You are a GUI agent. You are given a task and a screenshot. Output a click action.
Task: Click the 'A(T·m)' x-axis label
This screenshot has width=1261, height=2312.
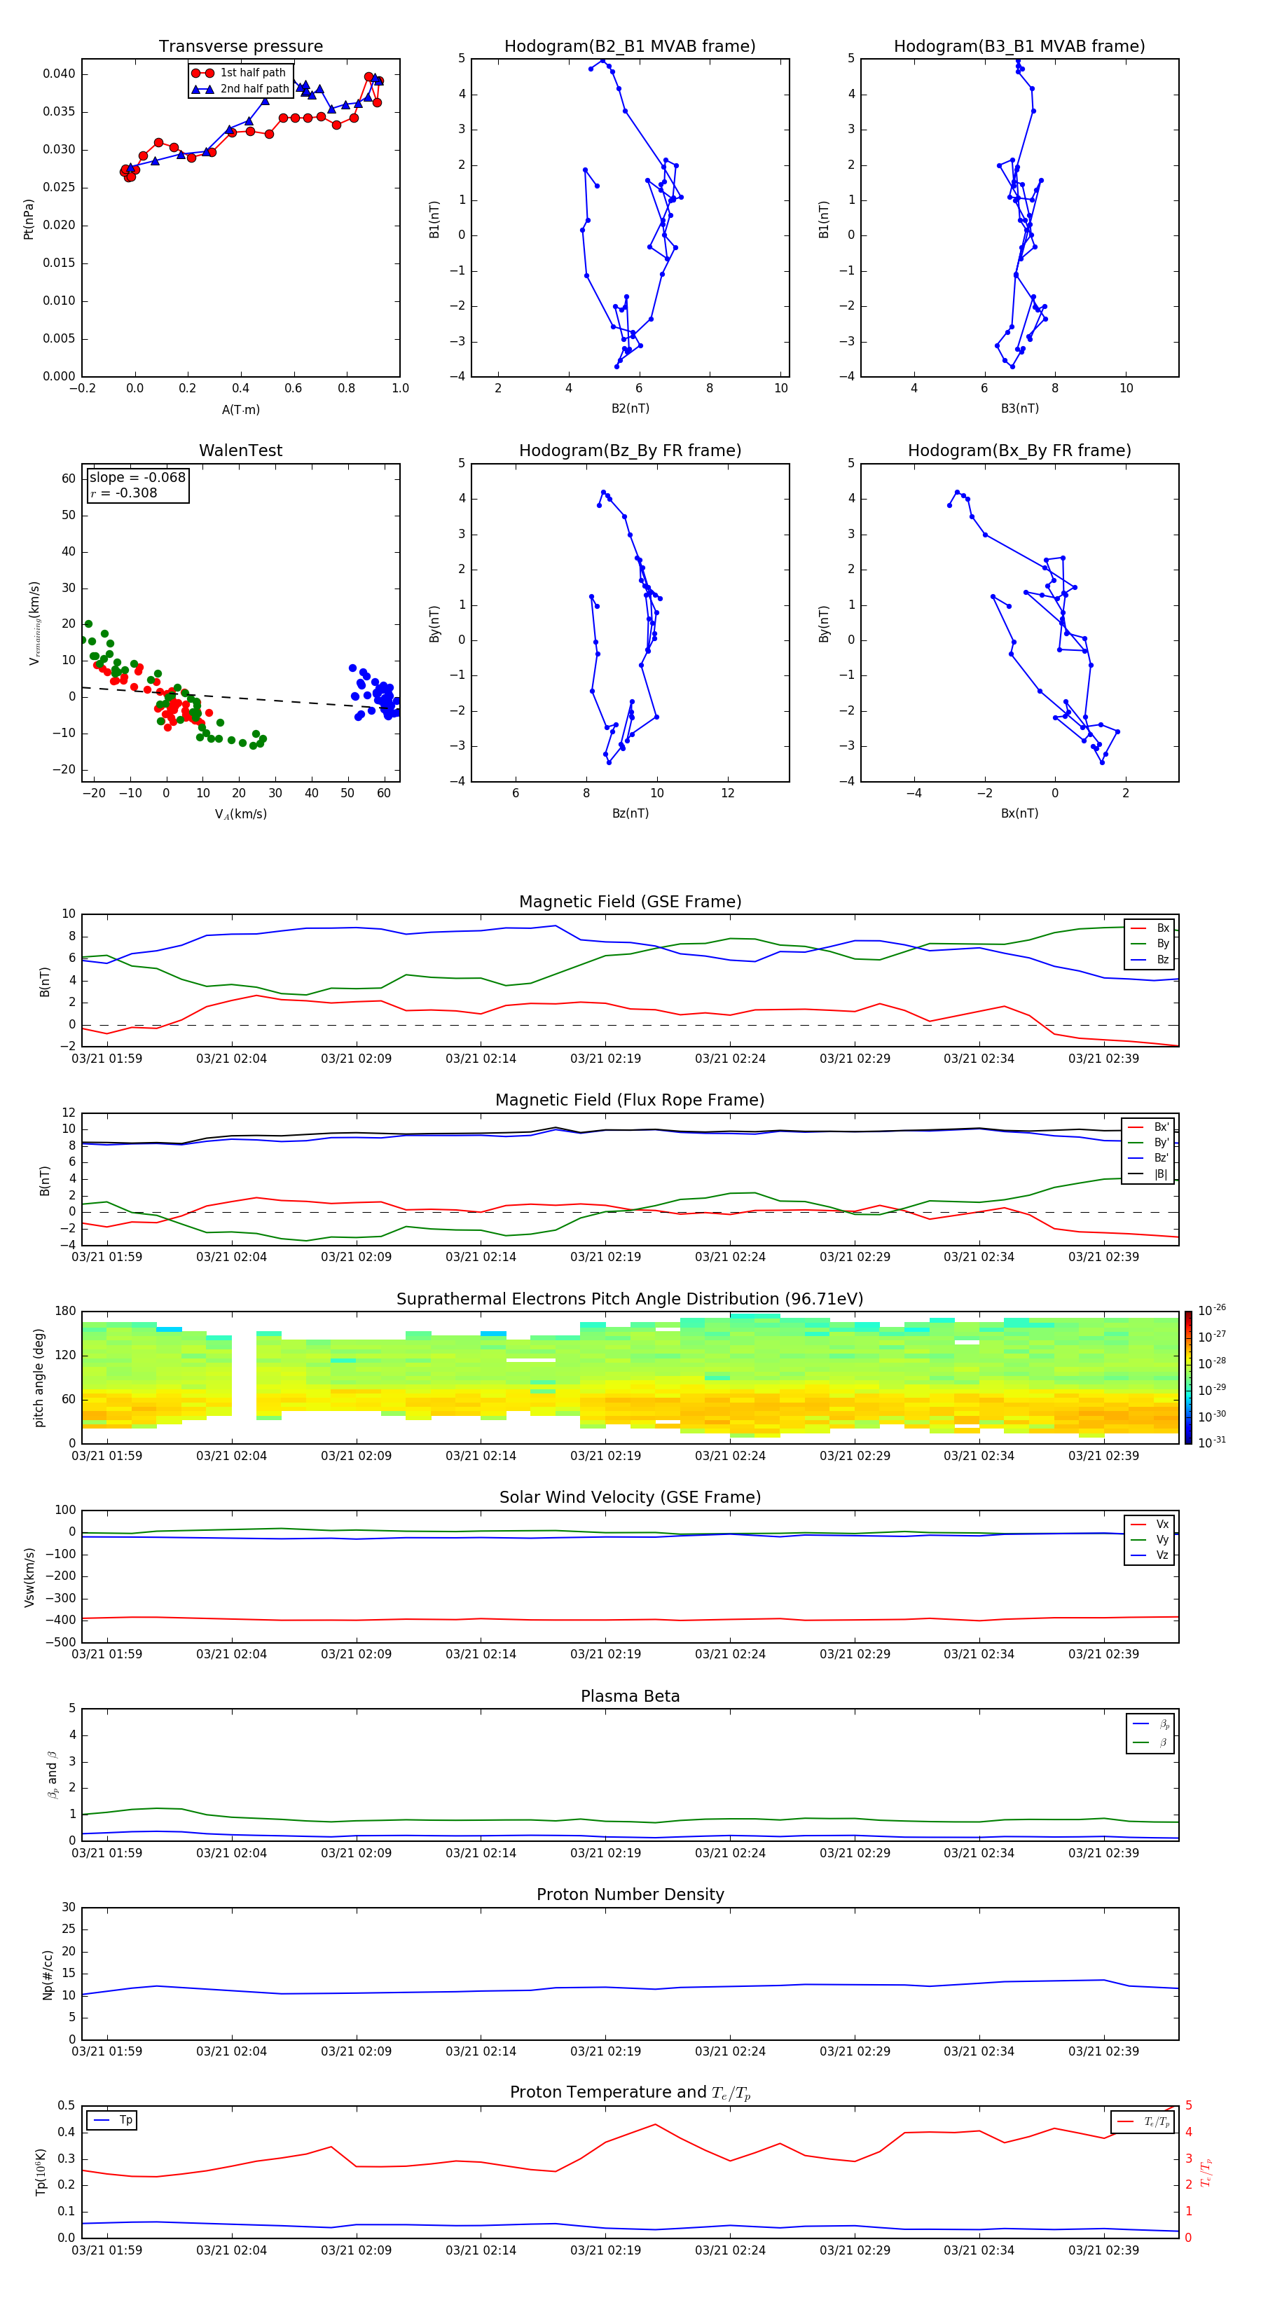240,409
